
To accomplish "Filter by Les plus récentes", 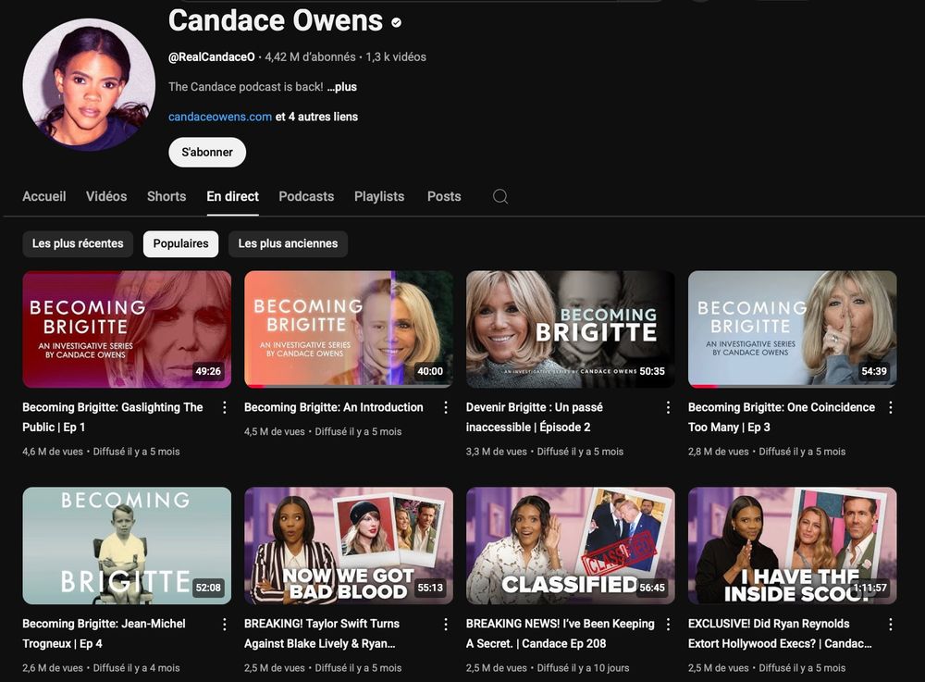I will click(x=78, y=243).
